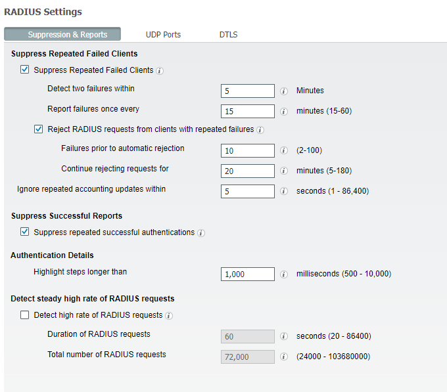
Task: Disable Suppress repeated successful authentications checkbox
Action: (x=24, y=232)
